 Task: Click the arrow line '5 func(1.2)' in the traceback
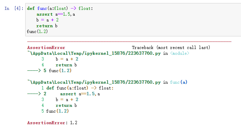coord(49,71)
